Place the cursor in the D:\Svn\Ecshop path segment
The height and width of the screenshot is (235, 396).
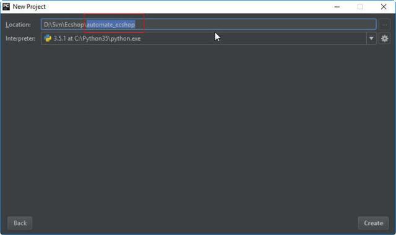coord(64,25)
